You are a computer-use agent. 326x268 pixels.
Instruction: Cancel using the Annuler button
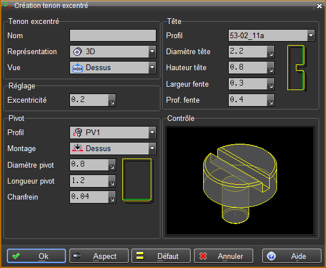[224, 256]
